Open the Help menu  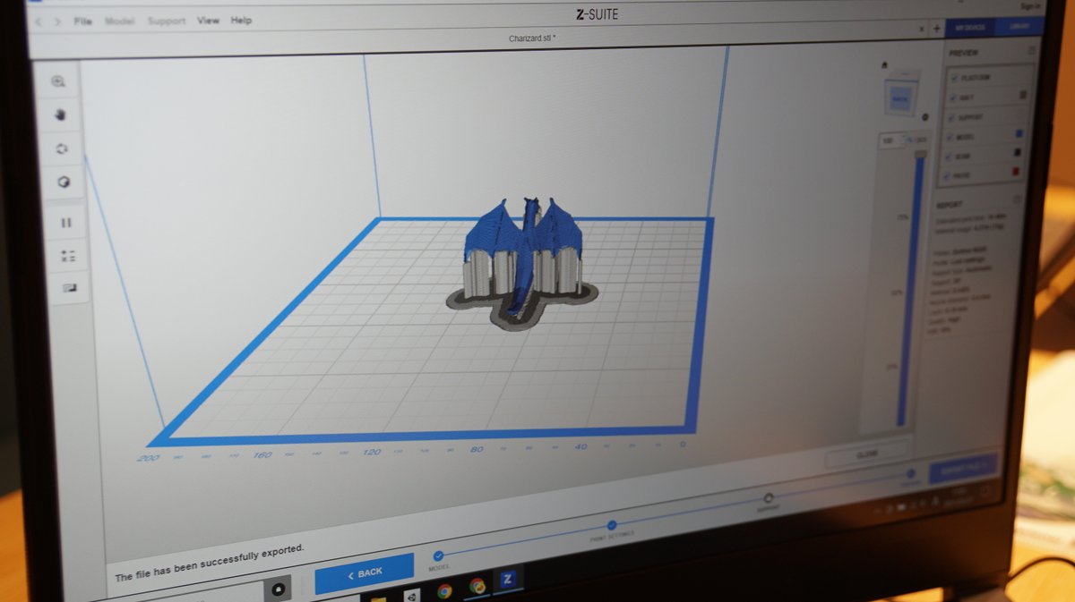click(241, 20)
